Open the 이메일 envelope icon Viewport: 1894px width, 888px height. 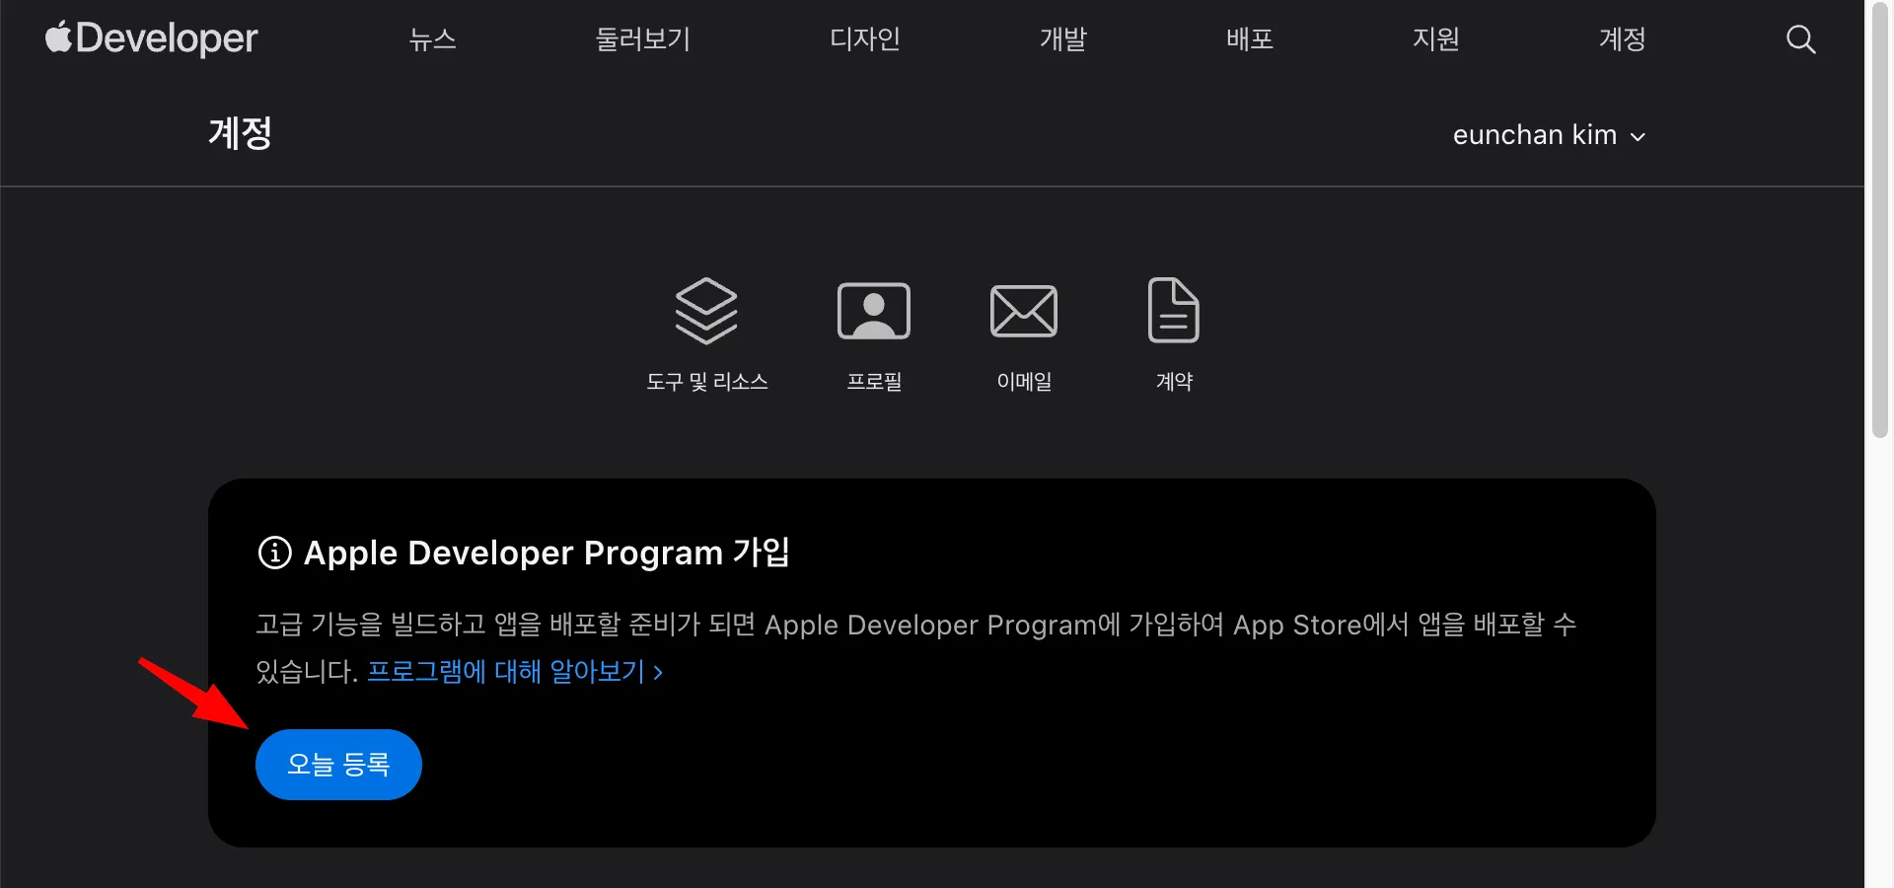coord(1024,311)
